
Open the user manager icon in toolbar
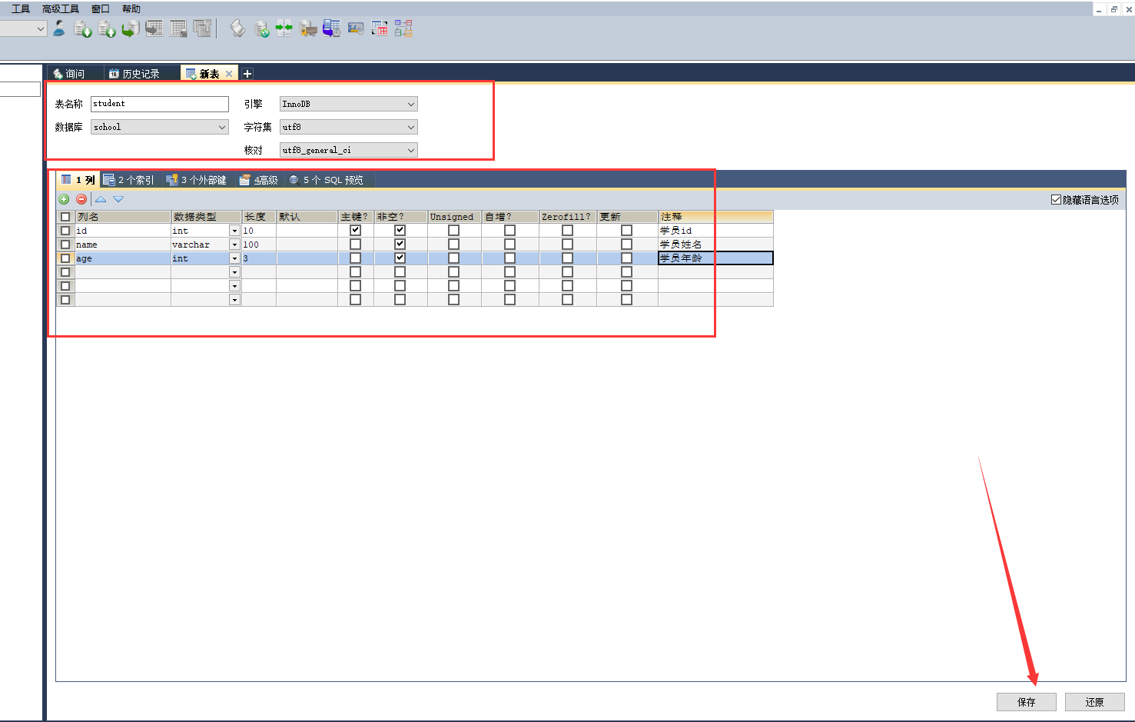(x=59, y=28)
